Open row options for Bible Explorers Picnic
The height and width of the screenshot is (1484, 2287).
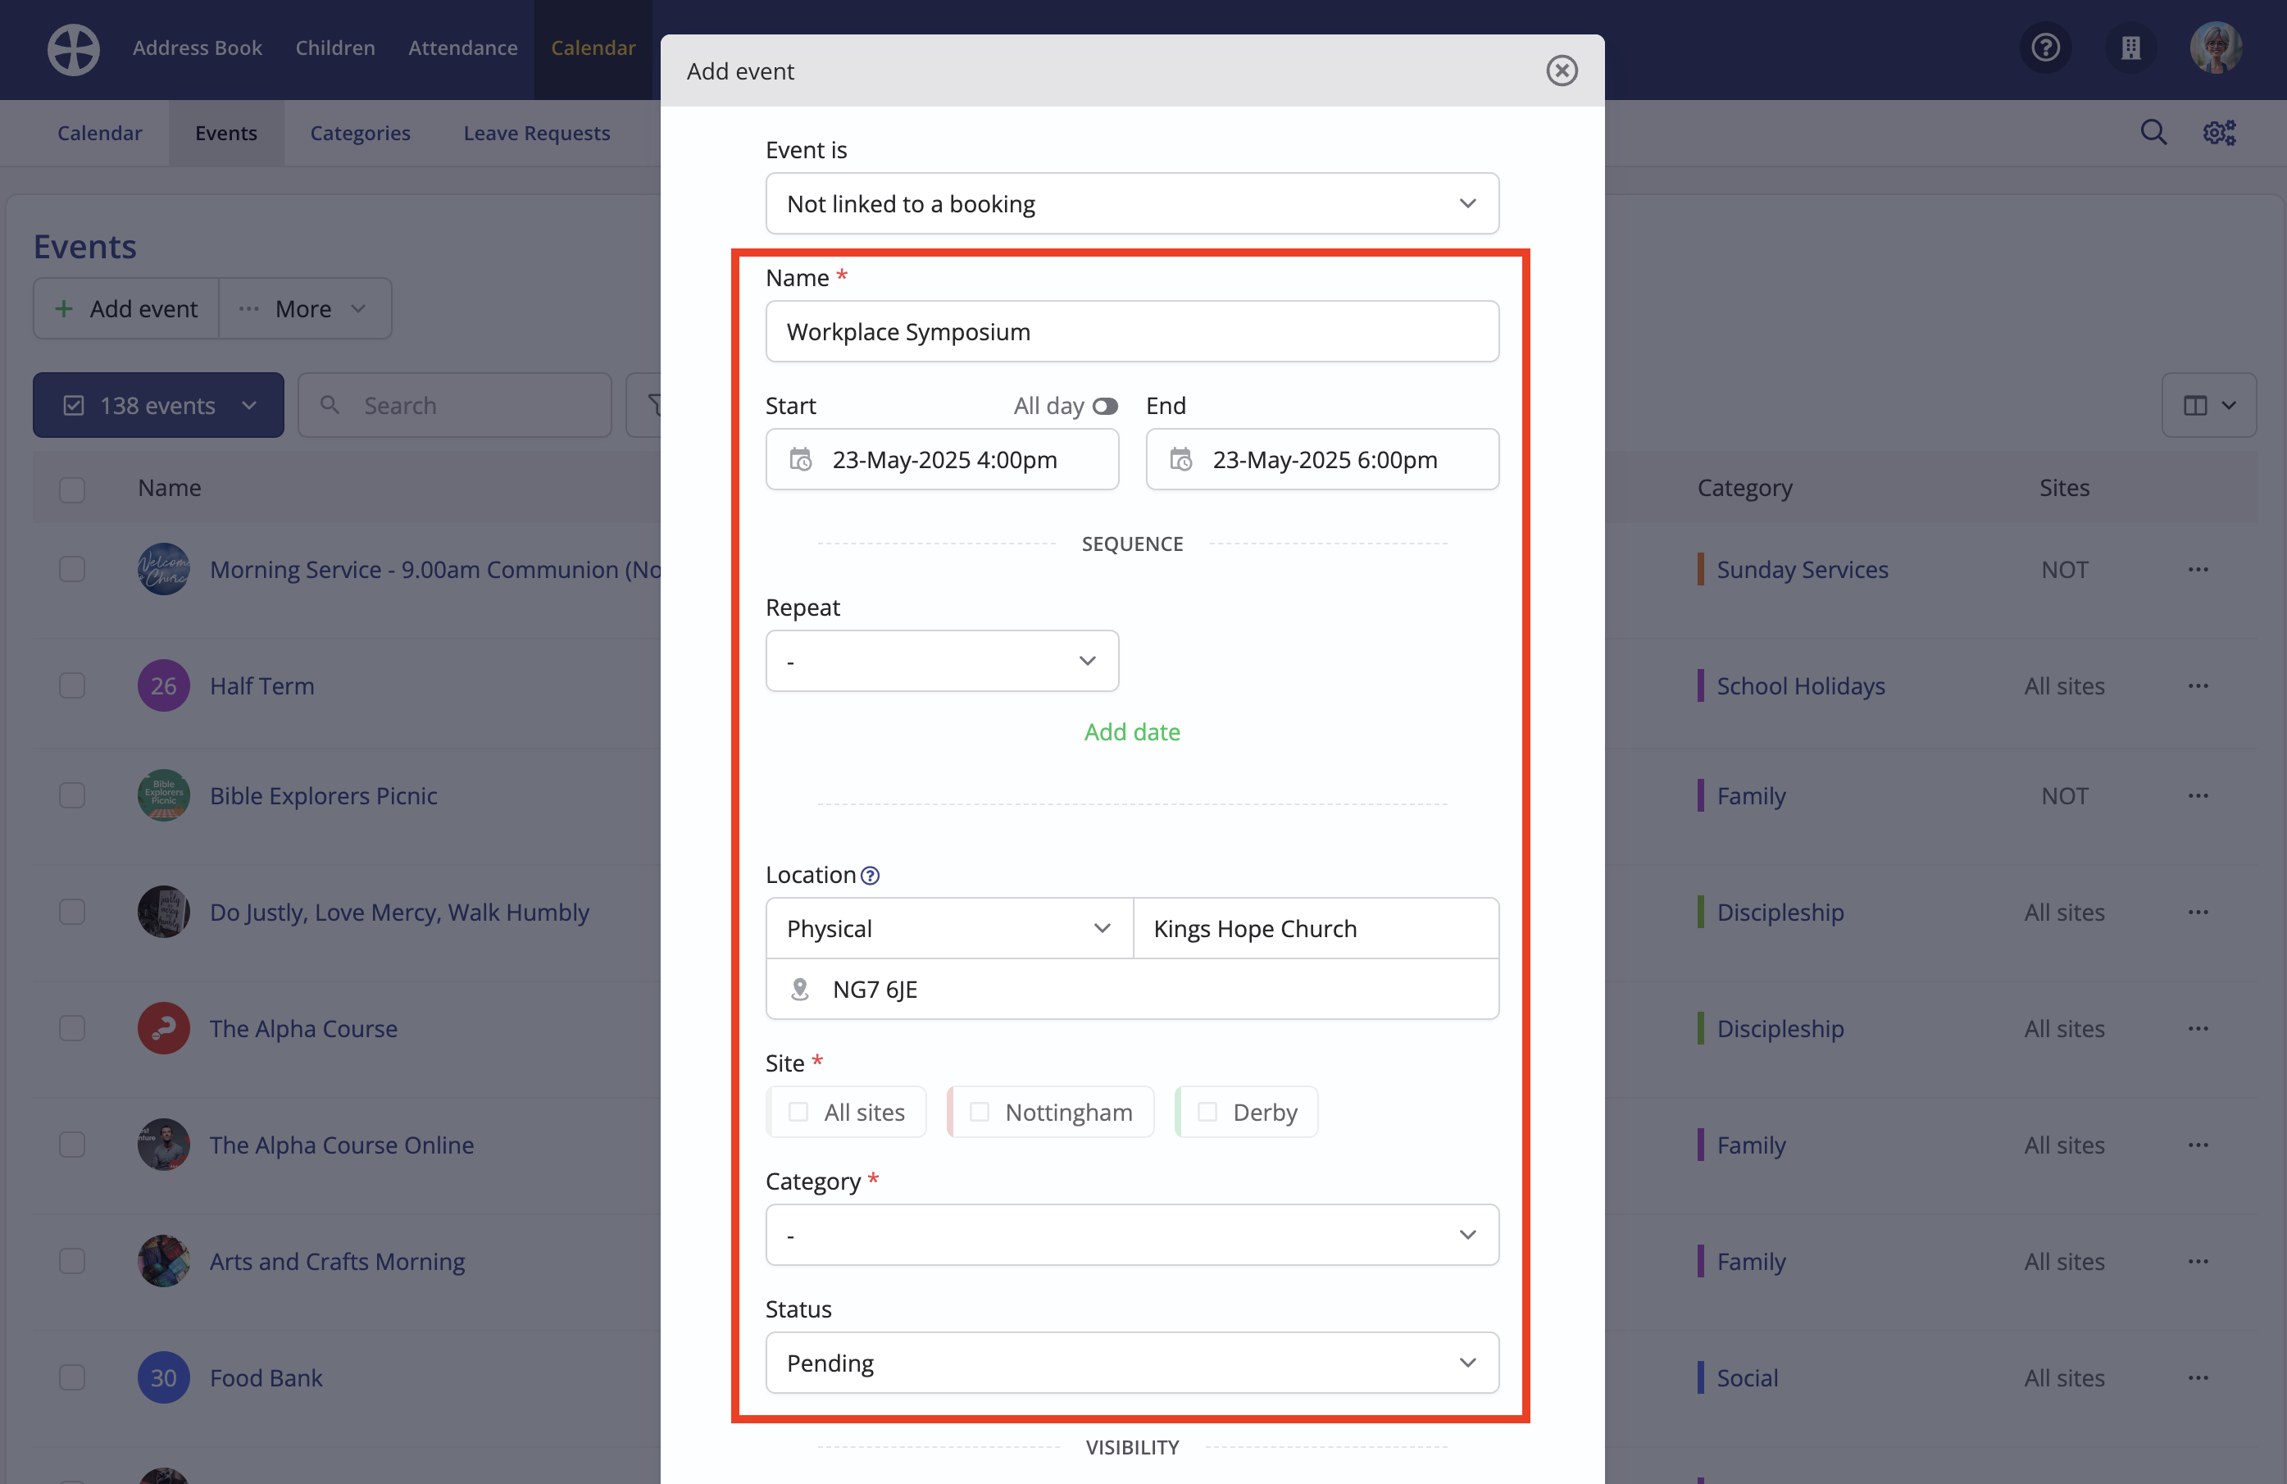[2198, 796]
